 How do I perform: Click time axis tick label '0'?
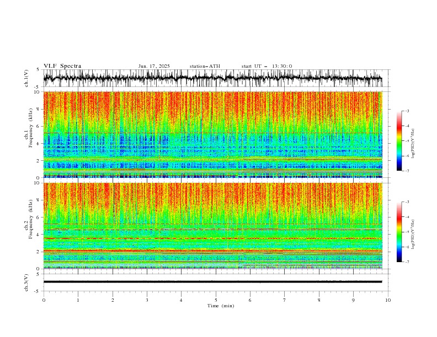(44, 300)
